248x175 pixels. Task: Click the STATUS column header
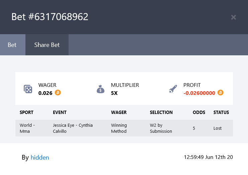(221, 112)
